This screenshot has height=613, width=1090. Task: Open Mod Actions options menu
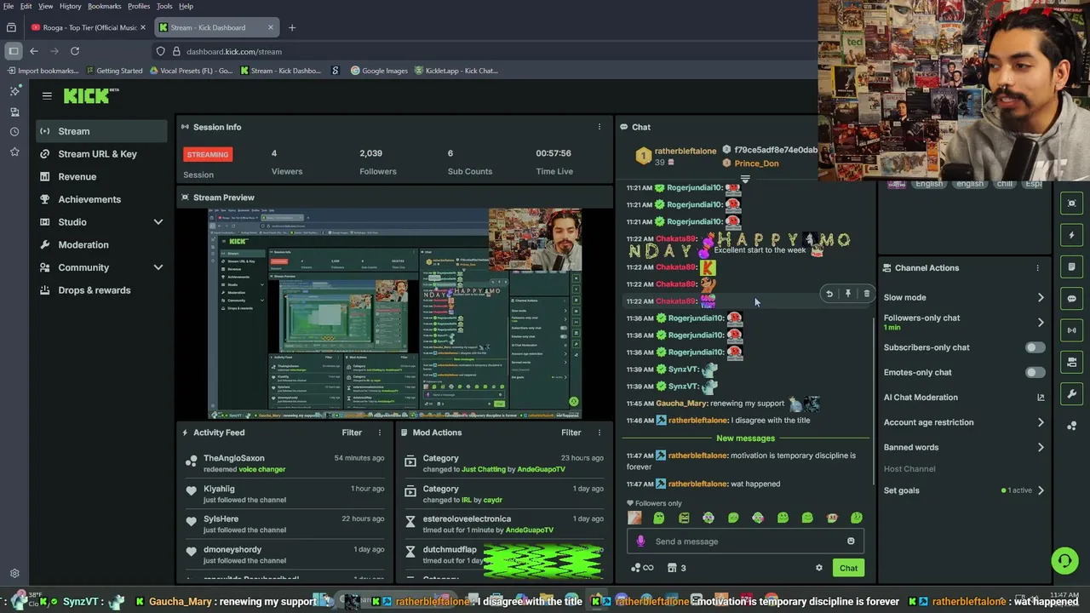coord(599,433)
